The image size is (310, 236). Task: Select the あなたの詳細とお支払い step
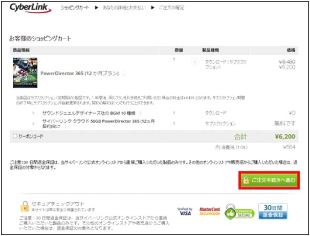(124, 8)
